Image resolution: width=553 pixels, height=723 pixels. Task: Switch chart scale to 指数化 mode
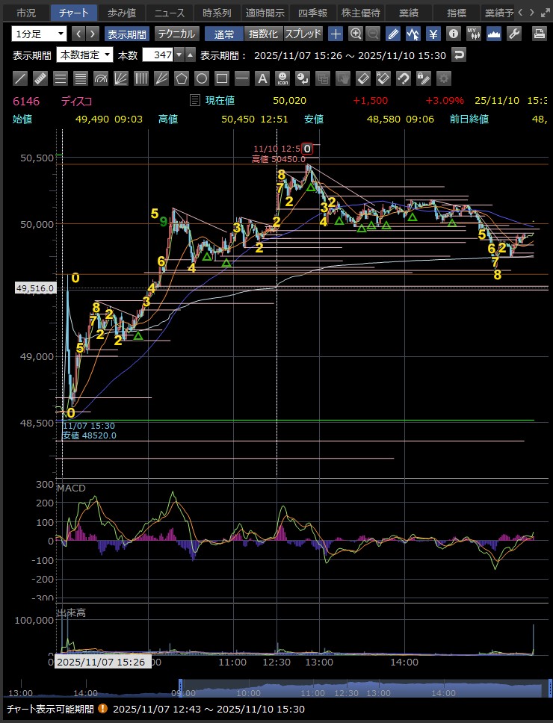262,34
